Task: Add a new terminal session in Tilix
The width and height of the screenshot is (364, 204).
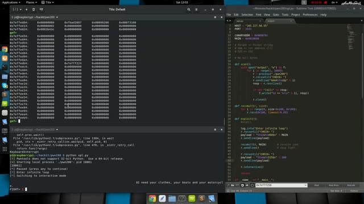Action: [27, 10]
